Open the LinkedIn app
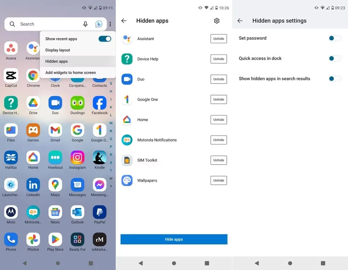 (x=33, y=185)
